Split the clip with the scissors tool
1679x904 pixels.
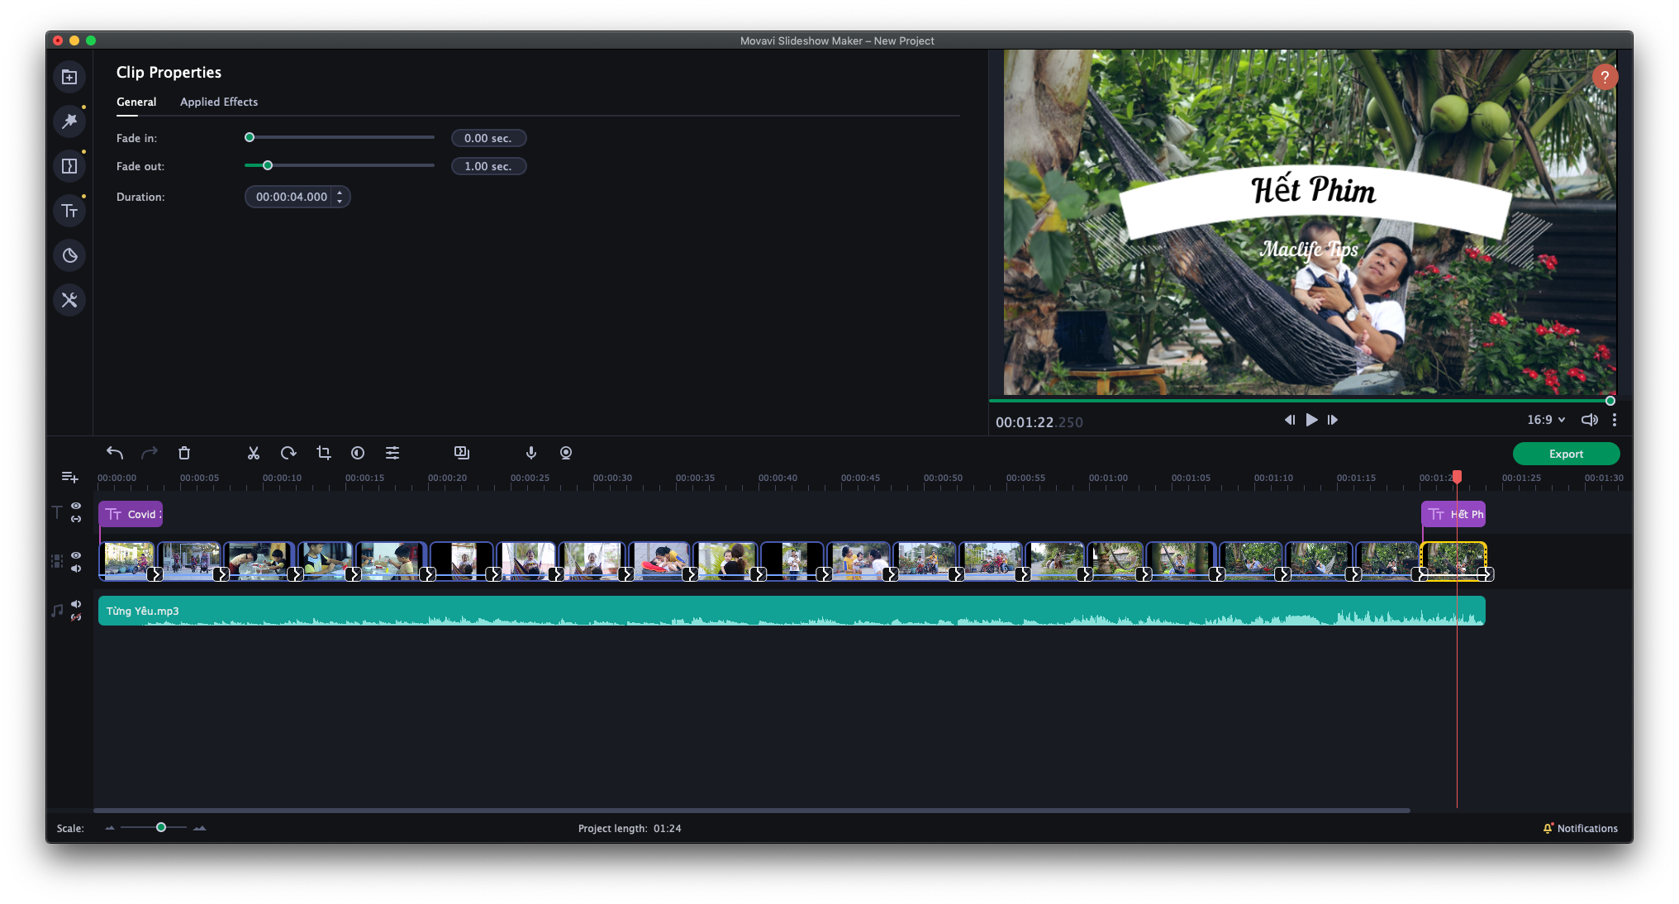254,453
